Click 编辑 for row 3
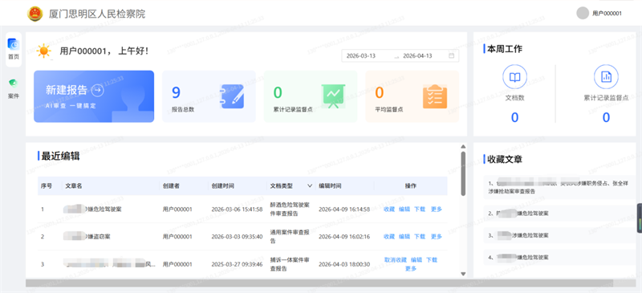This screenshot has height=293, width=642. 416,260
